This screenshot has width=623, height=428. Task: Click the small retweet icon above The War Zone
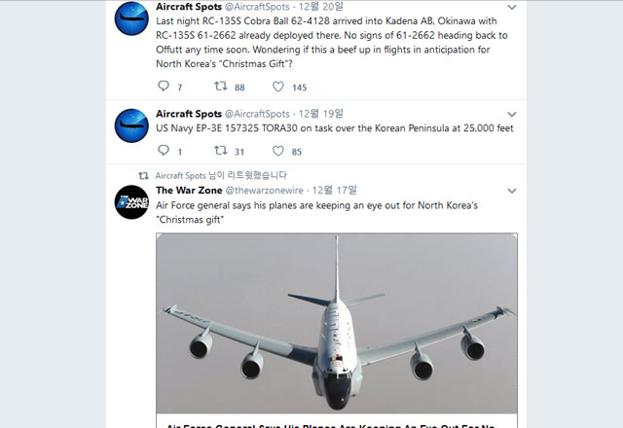[x=143, y=175]
